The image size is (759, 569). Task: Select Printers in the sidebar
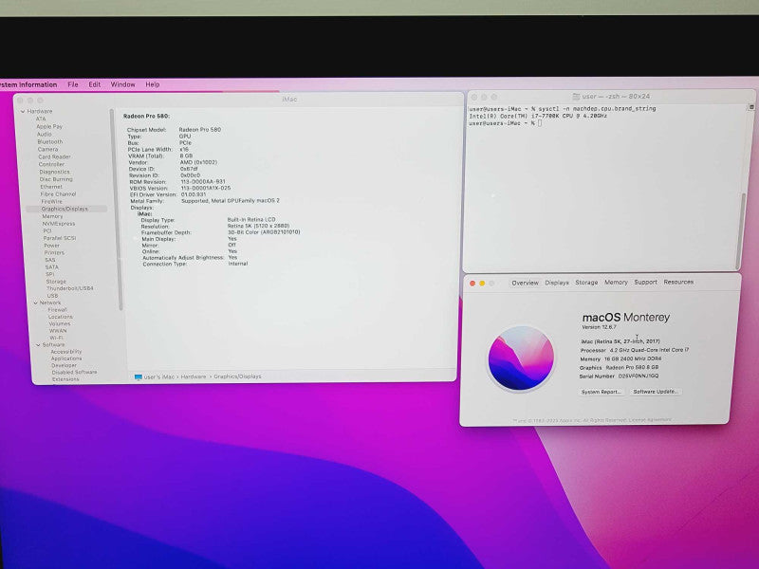[x=54, y=252]
